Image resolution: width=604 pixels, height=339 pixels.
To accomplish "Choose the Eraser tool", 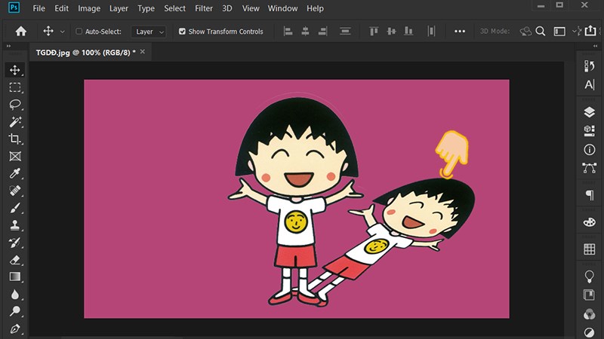I will 14,260.
